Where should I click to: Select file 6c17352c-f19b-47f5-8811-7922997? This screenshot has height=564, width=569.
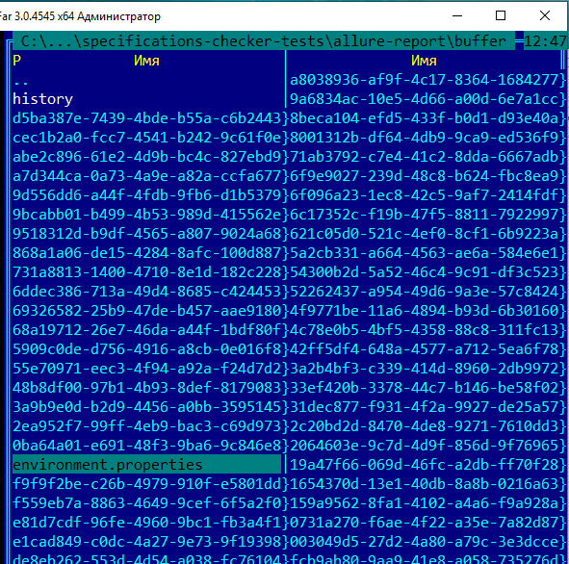[x=424, y=215]
